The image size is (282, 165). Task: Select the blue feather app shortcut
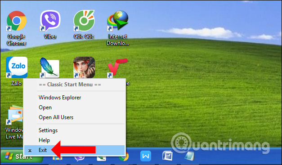click(x=49, y=67)
